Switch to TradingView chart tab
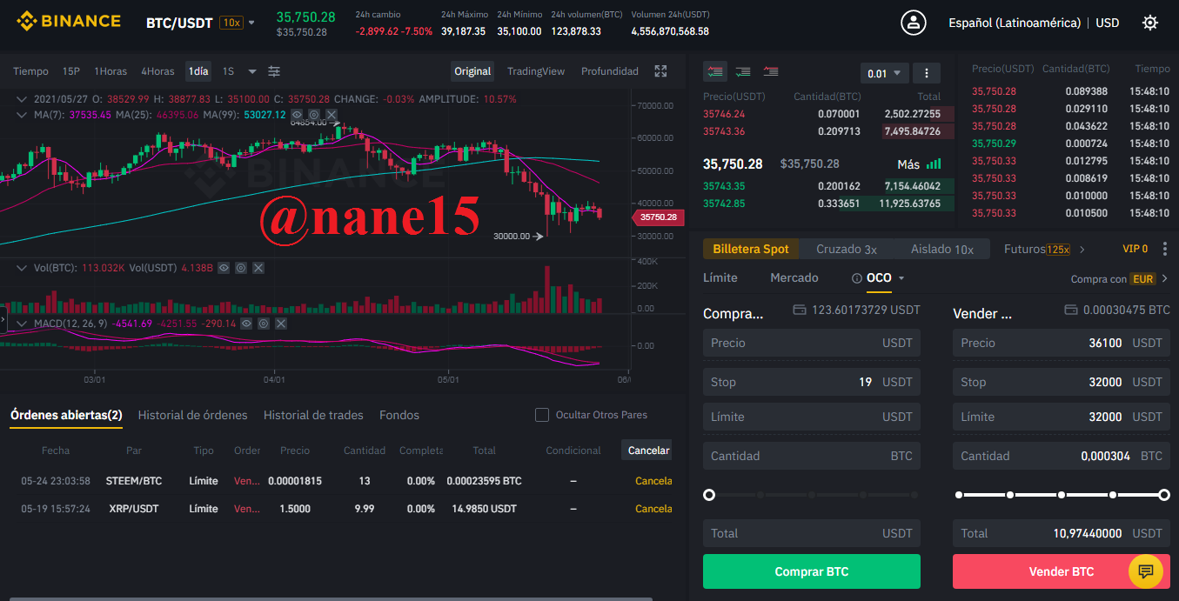 pyautogui.click(x=536, y=71)
